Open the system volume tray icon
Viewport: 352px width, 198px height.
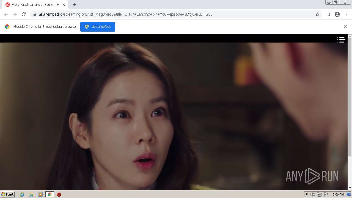(x=313, y=194)
